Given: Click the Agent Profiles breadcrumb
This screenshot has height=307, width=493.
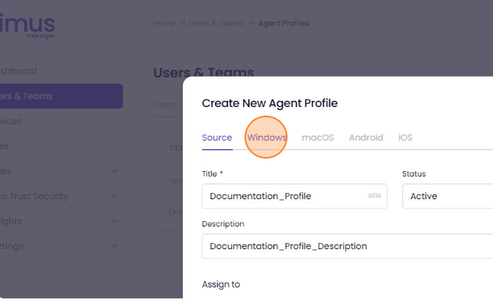Looking at the screenshot, I should [284, 23].
